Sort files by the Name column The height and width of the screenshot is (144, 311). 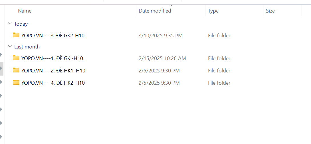[25, 11]
